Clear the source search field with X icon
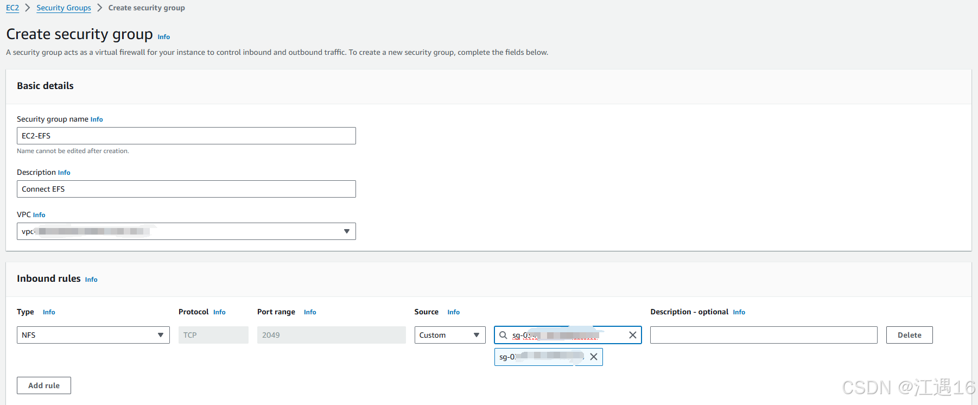 pos(633,335)
